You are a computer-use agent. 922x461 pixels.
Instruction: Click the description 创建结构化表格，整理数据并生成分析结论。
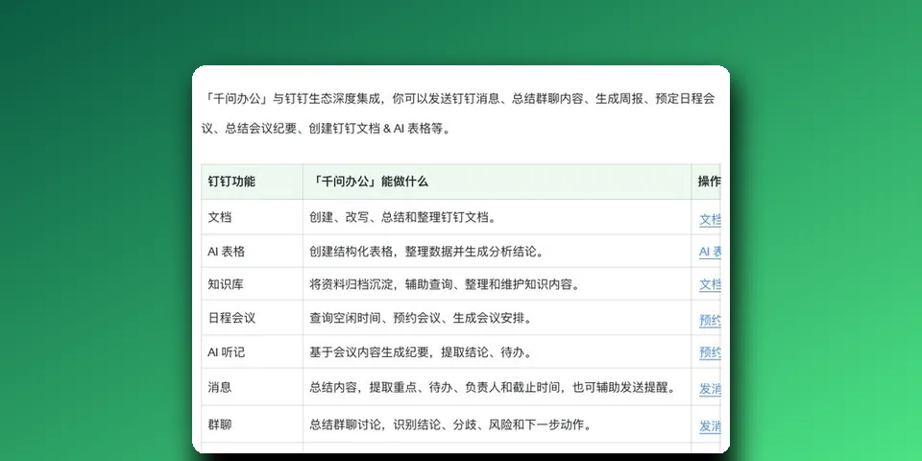(426, 252)
